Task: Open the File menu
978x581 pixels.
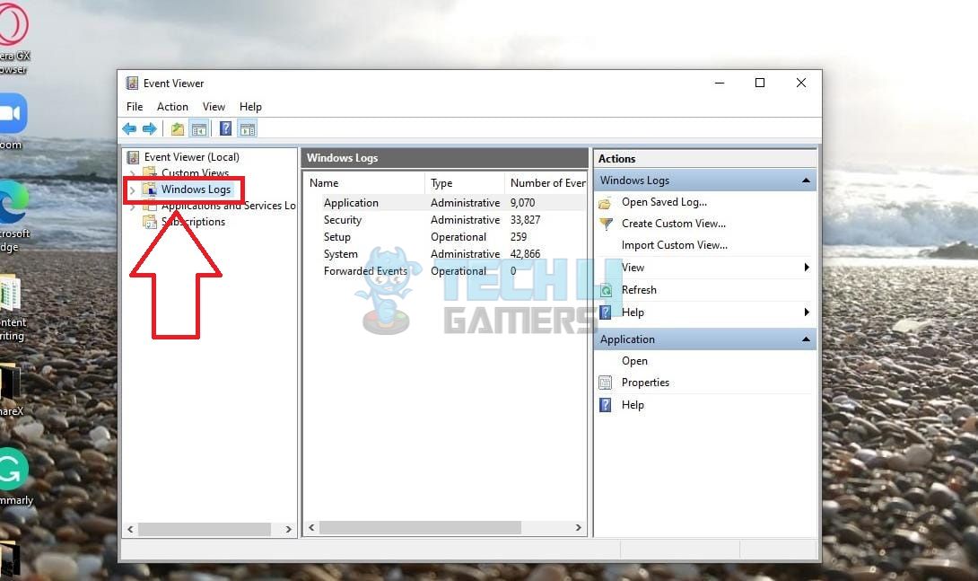Action: click(x=135, y=107)
